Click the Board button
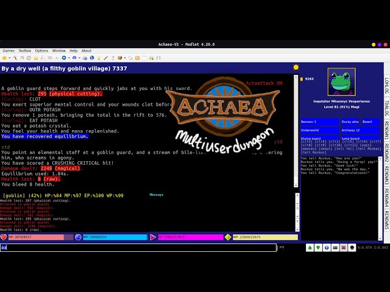Viewport: 390px width, 292px height. [x=370, y=122]
